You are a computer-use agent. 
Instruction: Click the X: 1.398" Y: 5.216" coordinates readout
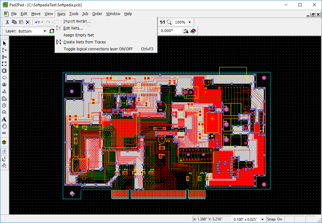point(212,219)
